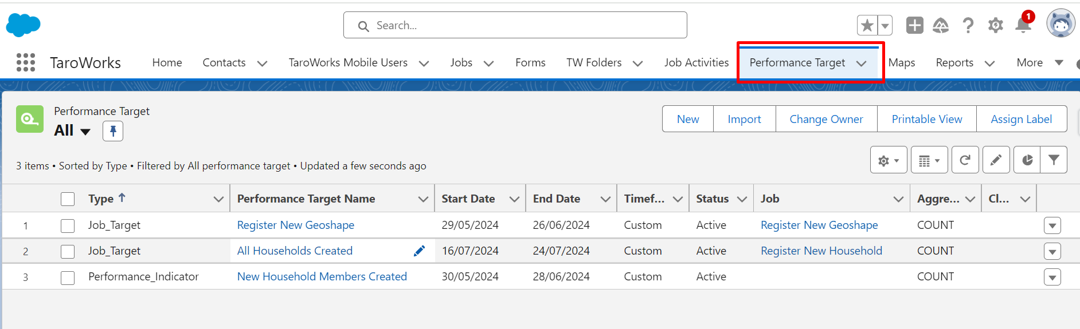Click the global Search field
Viewport: 1080px width, 329px height.
coord(515,25)
